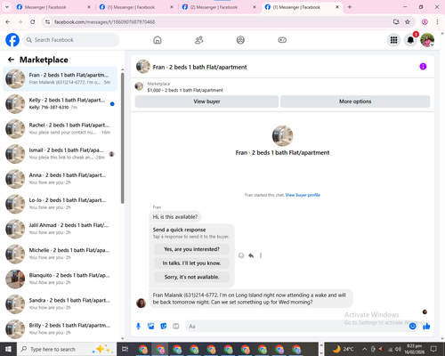Open the three-dot more menu beside message
Screen dimensions: 445x356
tap(261, 255)
